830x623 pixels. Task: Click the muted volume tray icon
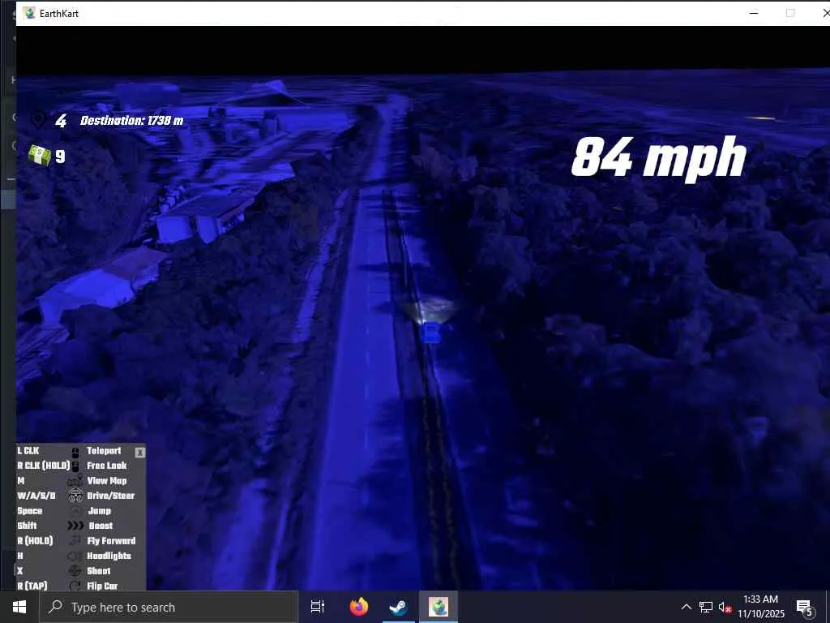pos(725,607)
